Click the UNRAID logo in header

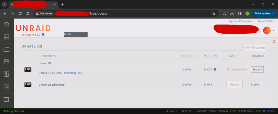pyautogui.click(x=33, y=28)
